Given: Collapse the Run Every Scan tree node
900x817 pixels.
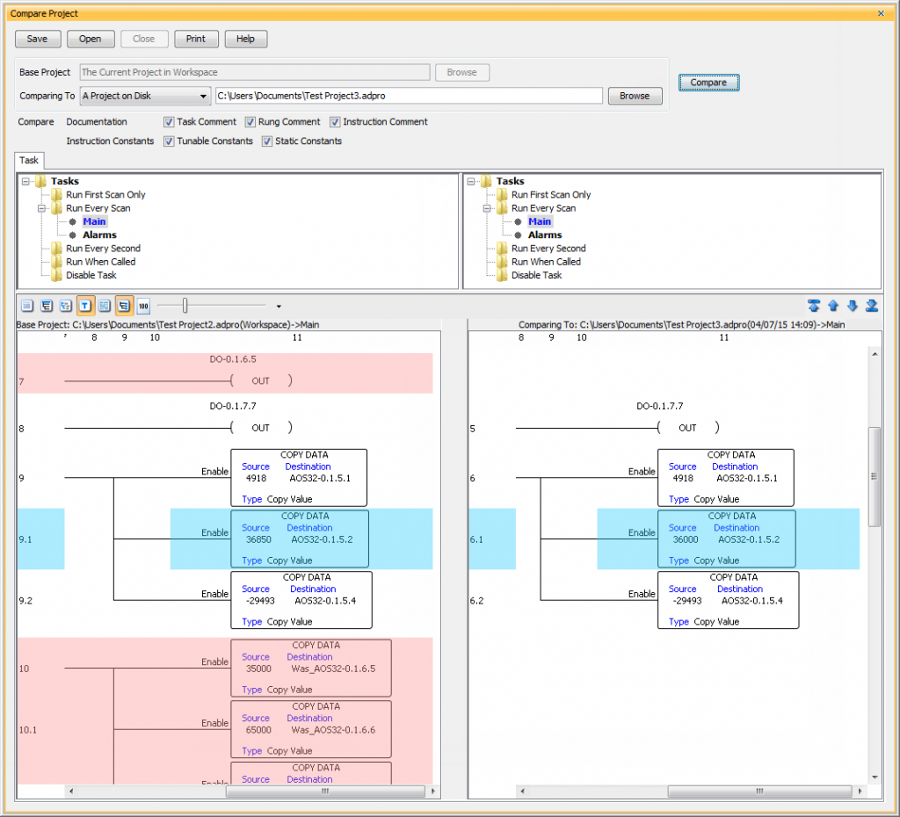Looking at the screenshot, I should [x=40, y=208].
